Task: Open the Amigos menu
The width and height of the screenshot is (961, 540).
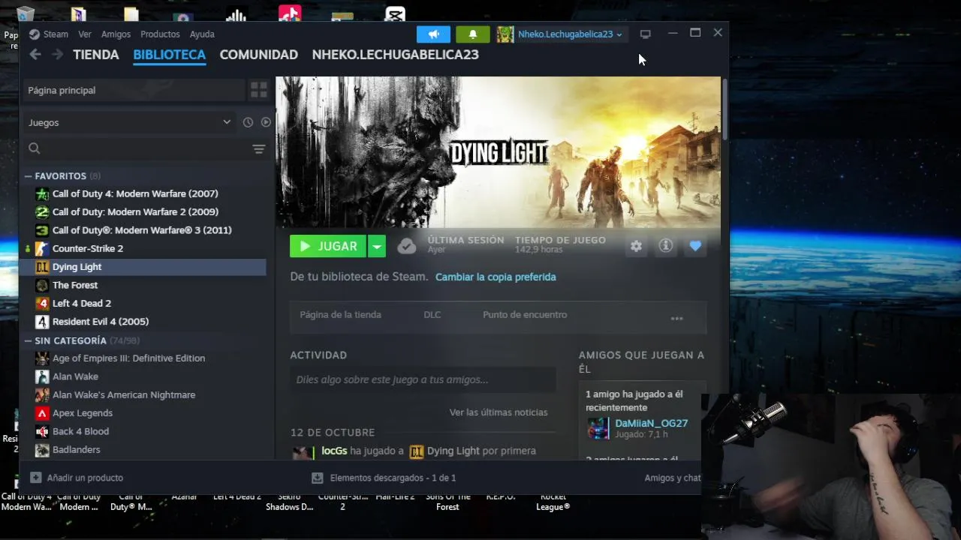Action: [116, 34]
